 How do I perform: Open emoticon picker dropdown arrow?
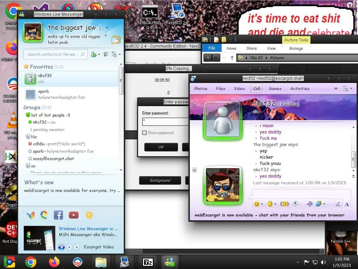[x=262, y=204]
